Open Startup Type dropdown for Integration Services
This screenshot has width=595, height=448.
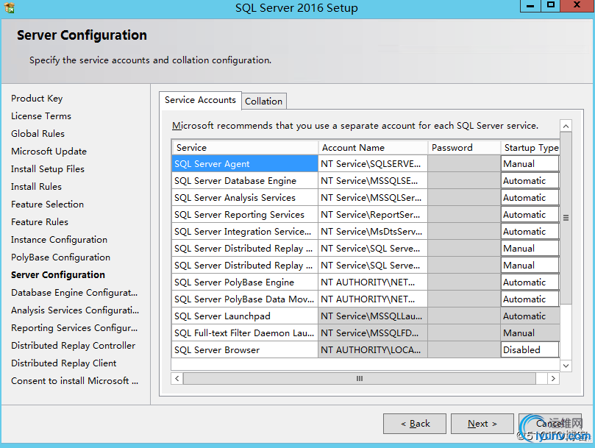coord(530,232)
